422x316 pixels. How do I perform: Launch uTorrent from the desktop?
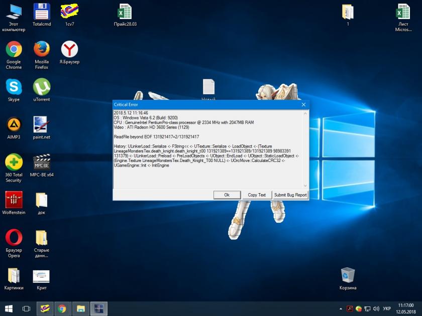tap(42, 87)
